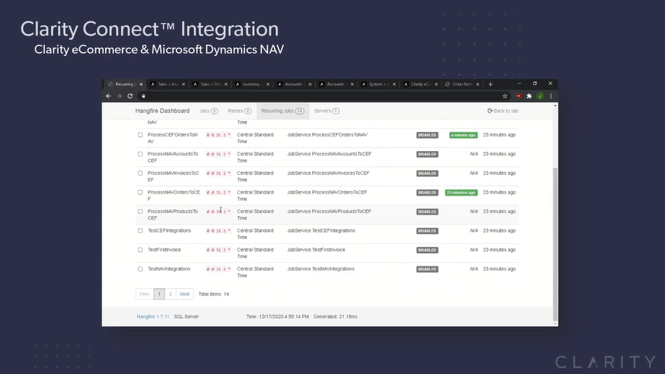Open the green profile avatar

[x=540, y=96]
